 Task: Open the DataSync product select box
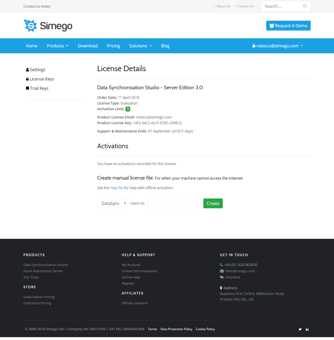coord(113,203)
